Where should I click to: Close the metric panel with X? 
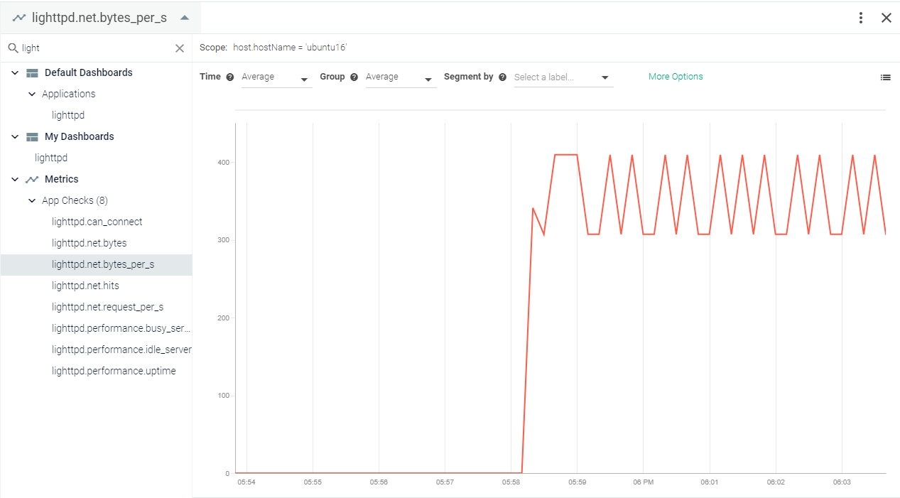tap(887, 18)
